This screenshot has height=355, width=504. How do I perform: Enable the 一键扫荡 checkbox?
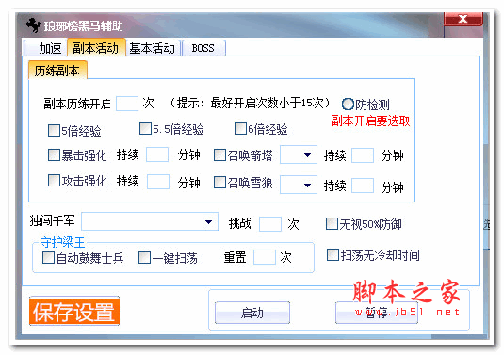tap(144, 257)
